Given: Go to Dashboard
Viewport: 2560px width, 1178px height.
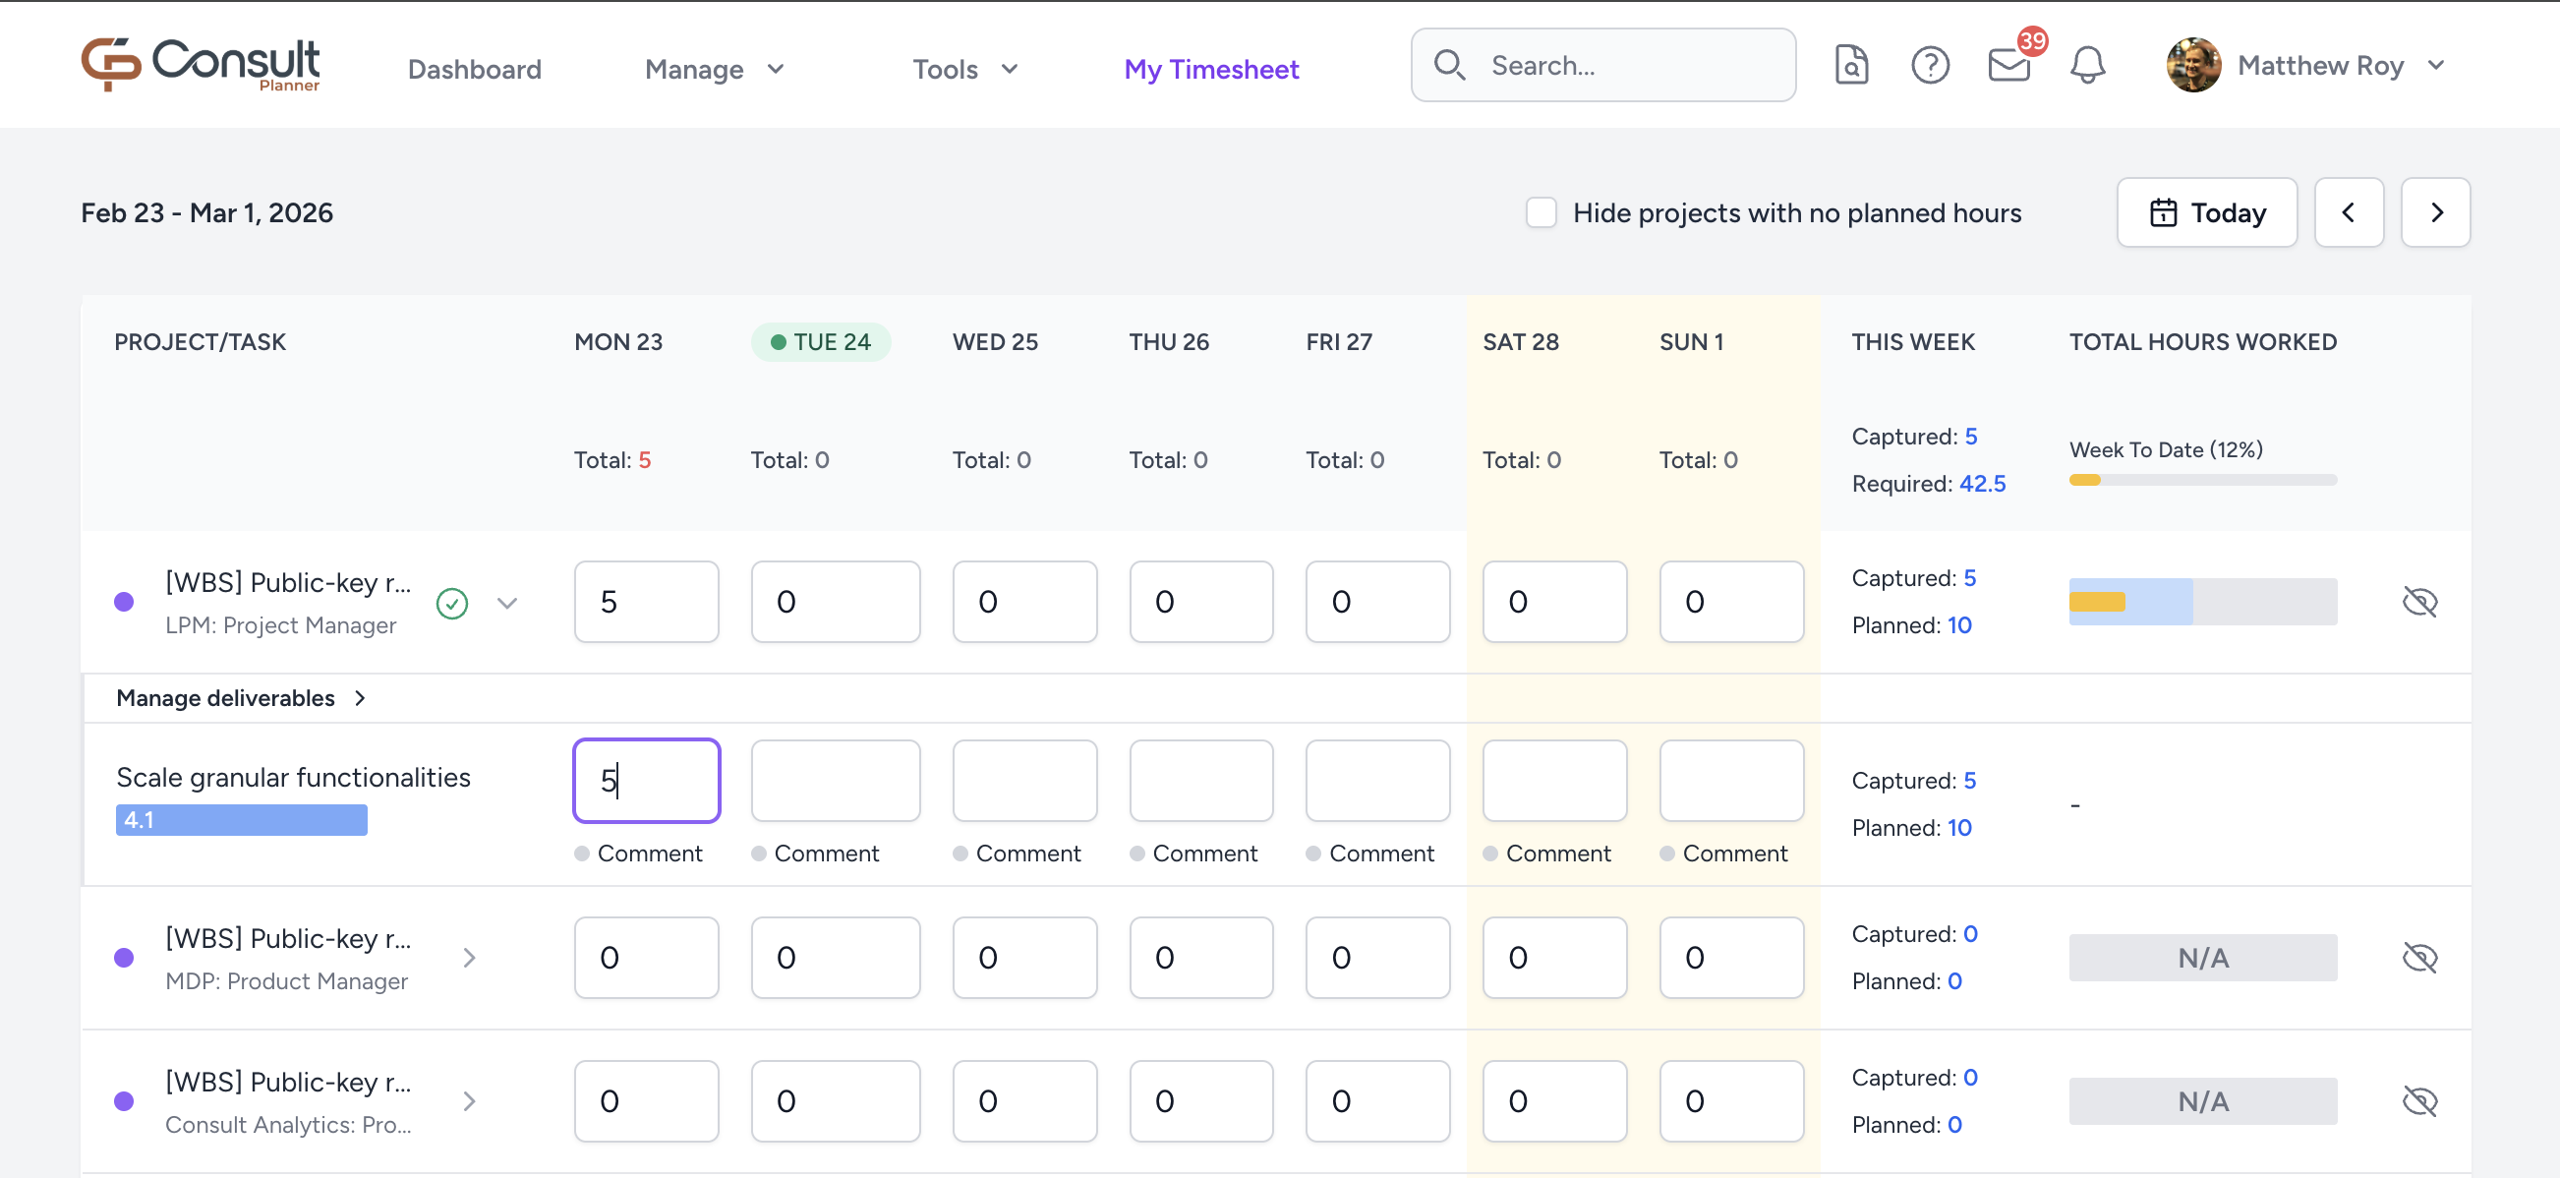Looking at the screenshot, I should click(x=475, y=70).
